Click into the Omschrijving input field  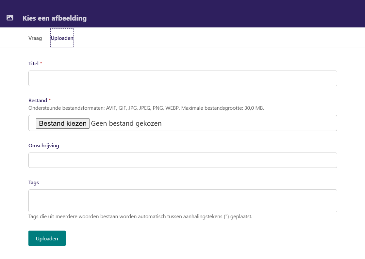coord(183,160)
